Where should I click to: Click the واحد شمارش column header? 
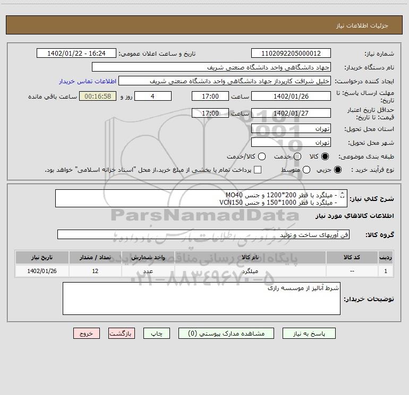tap(148, 257)
